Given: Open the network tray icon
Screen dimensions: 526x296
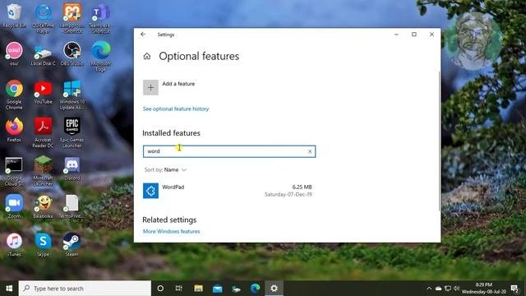Looking at the screenshot, I should pos(447,289).
